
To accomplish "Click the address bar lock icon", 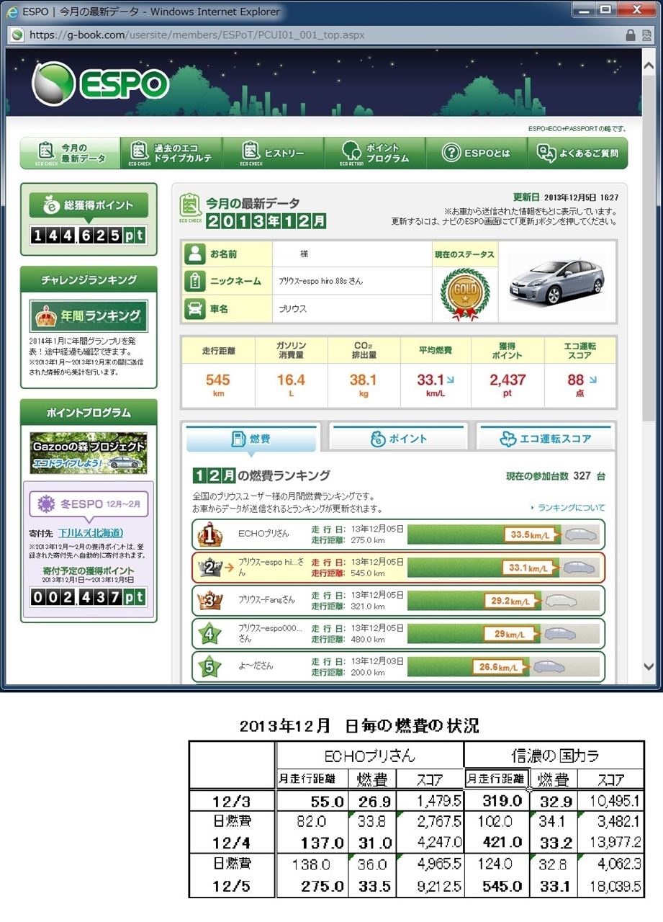I will click(631, 35).
